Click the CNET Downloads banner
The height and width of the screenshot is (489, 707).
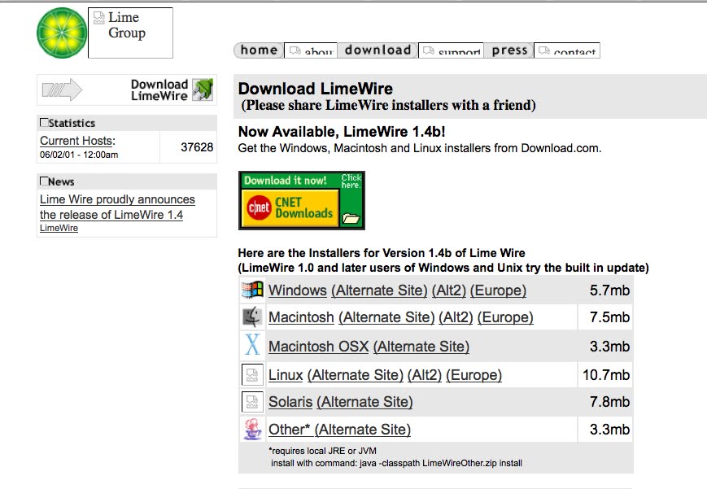[302, 200]
